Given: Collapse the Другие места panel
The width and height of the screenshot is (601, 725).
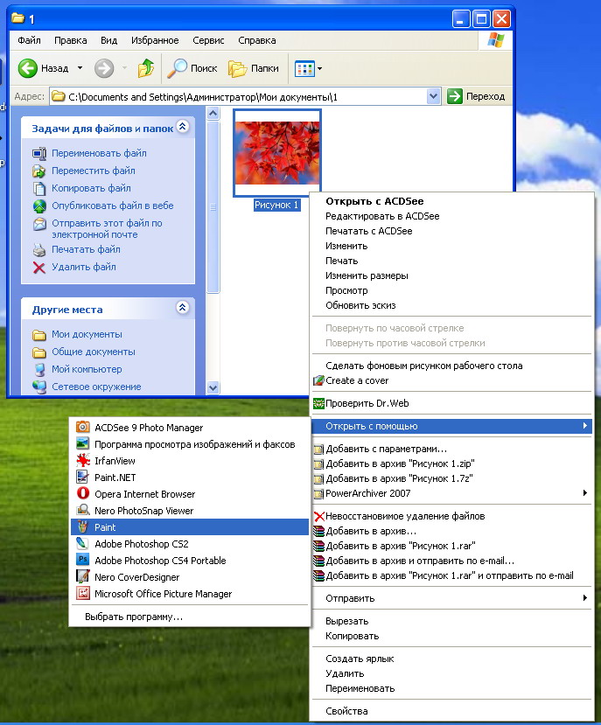Looking at the screenshot, I should tap(182, 308).
